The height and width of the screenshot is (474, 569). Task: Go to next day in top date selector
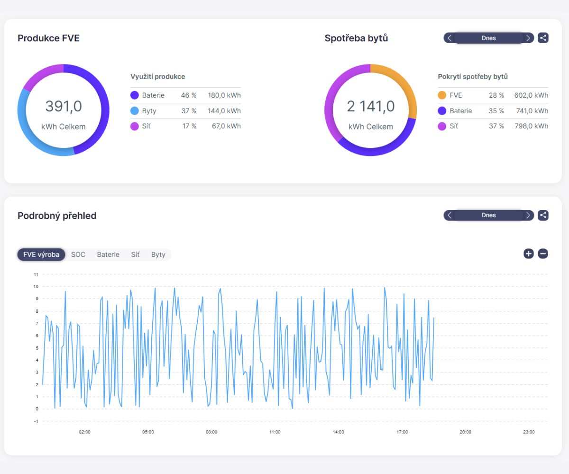(x=528, y=38)
